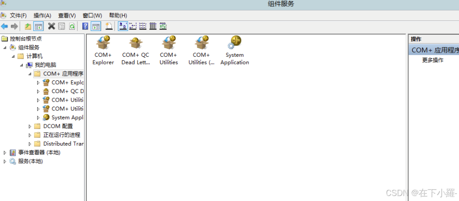Select 服务(本地) in the tree
Screen dimensions: 459x201
point(30,161)
